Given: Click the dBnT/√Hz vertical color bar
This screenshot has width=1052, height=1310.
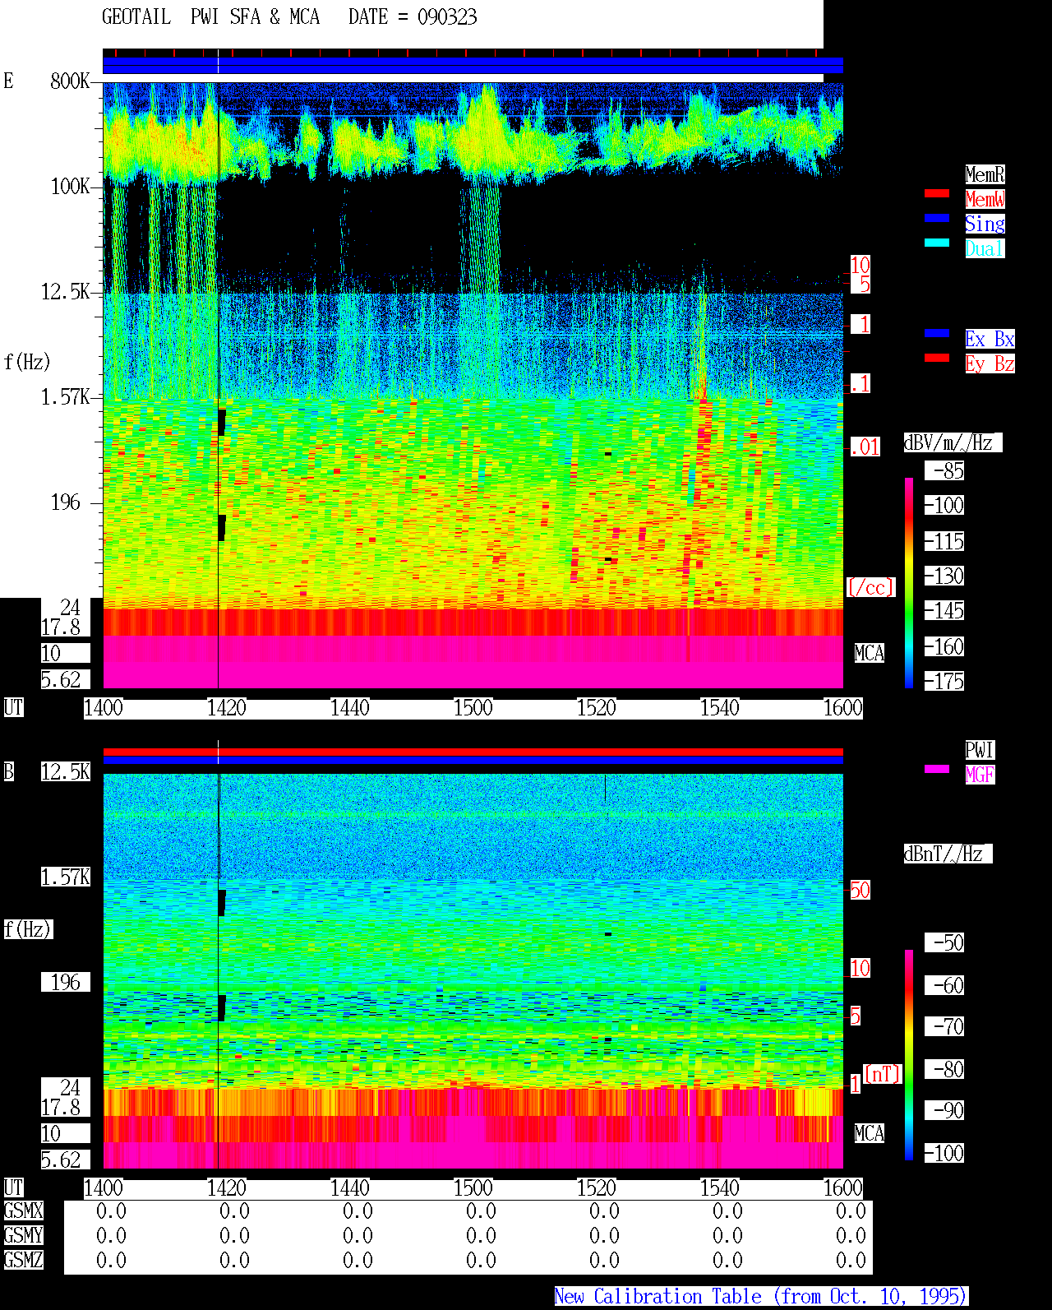Looking at the screenshot, I should (x=909, y=1055).
